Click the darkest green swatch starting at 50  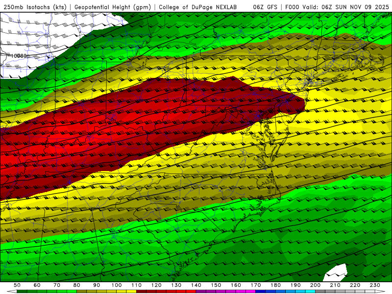pos(22,292)
